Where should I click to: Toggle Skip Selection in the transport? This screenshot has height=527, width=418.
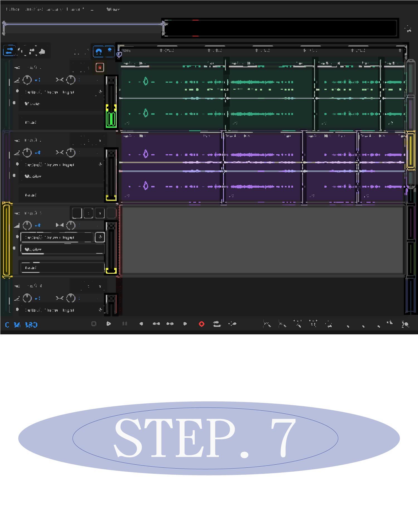233,324
